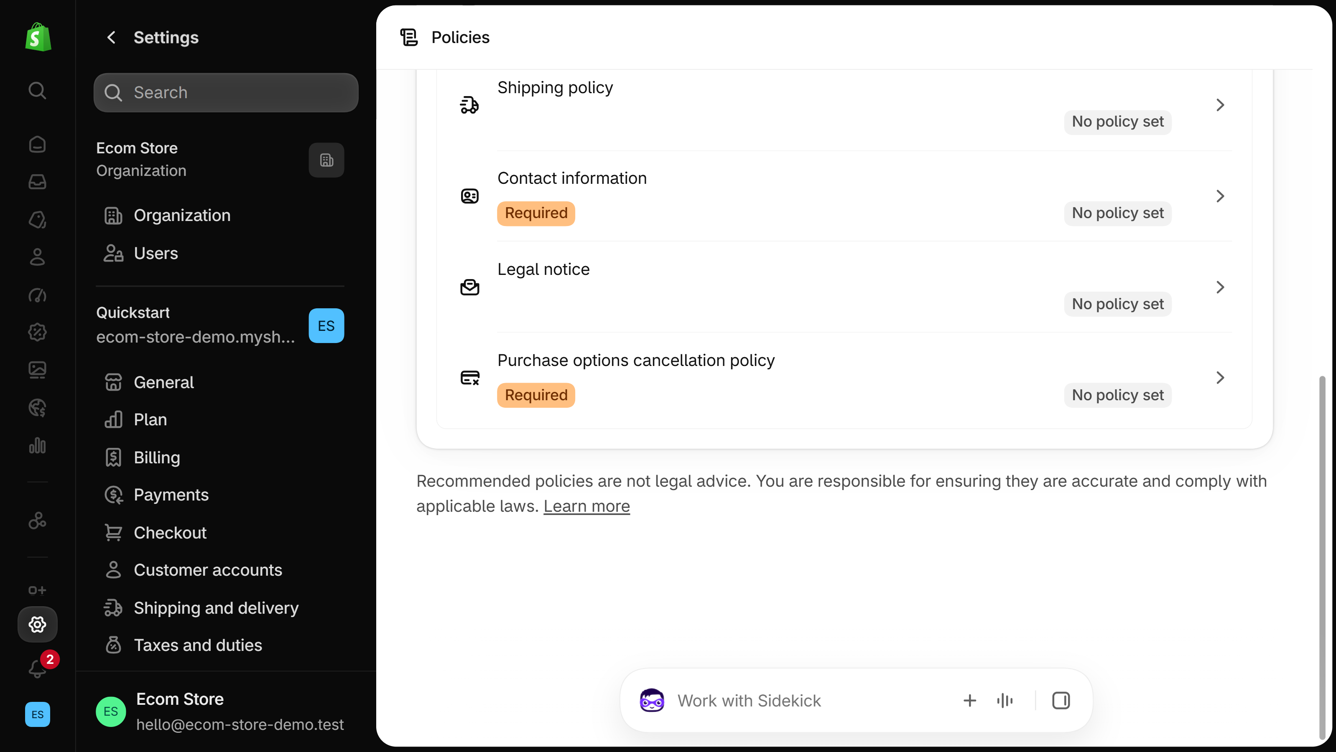The height and width of the screenshot is (752, 1336).
Task: Open Marketing gauge icon in left rail
Action: pyautogui.click(x=37, y=295)
